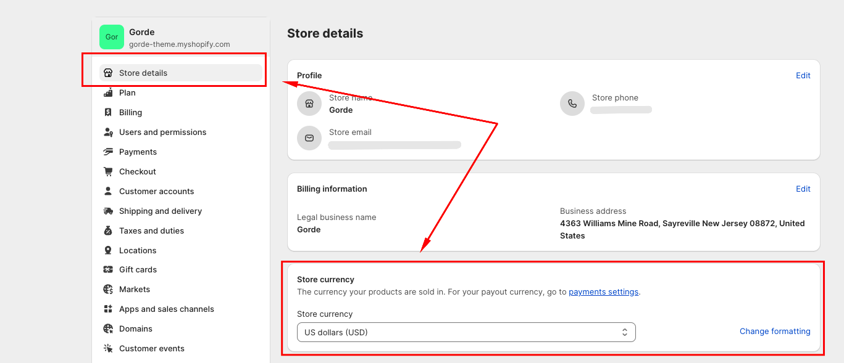Viewport: 844px width, 363px height.
Task: Open Locations settings
Action: (x=138, y=250)
